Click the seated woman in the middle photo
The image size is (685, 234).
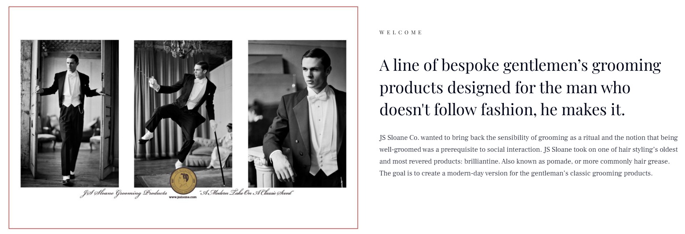(225, 147)
